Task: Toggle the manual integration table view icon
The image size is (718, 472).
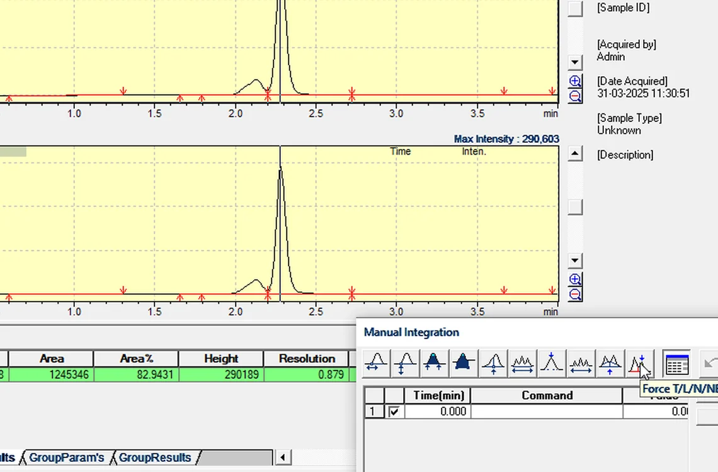Action: (677, 364)
